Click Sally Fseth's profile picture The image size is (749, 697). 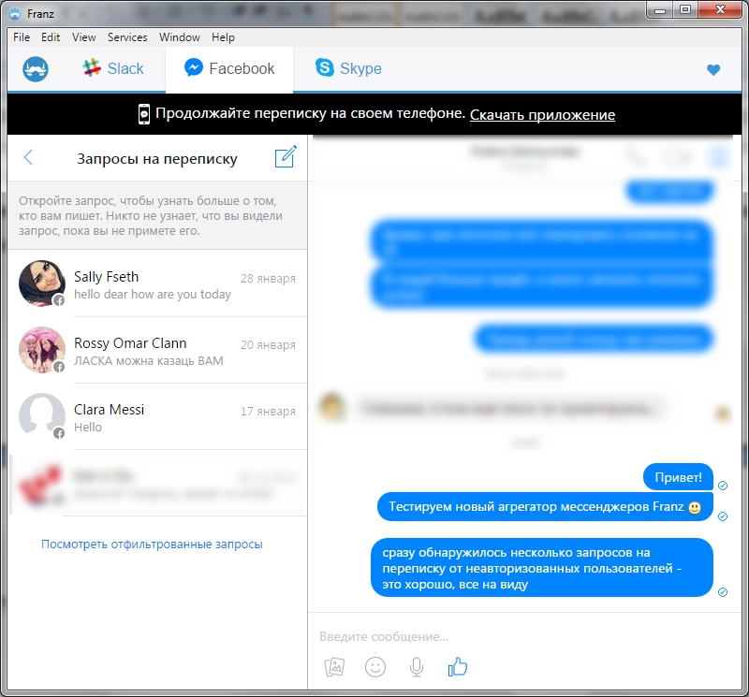(x=42, y=283)
